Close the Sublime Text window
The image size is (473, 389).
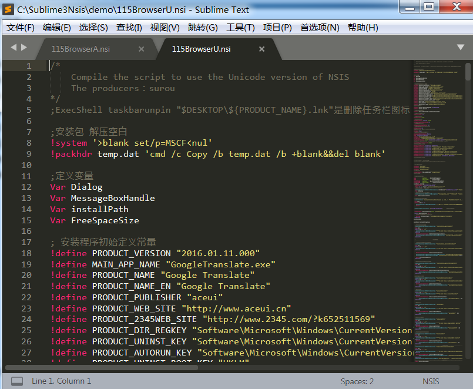point(456,6)
